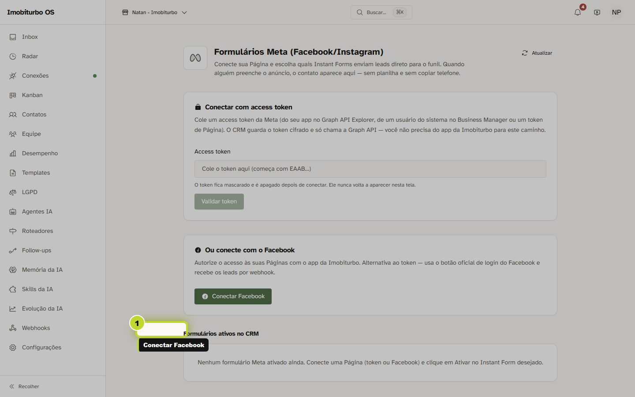Click the Radar menu label
The height and width of the screenshot is (397, 635).
click(x=30, y=56)
